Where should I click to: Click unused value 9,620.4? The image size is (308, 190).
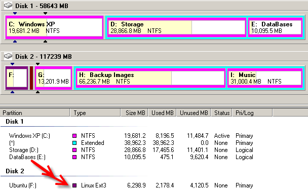(199, 157)
